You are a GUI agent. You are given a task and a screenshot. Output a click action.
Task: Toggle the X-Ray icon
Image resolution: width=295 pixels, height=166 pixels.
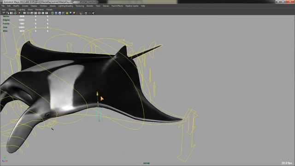coord(86,13)
